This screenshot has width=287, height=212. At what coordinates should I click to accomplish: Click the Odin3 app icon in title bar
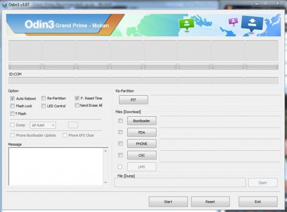point(4,5)
